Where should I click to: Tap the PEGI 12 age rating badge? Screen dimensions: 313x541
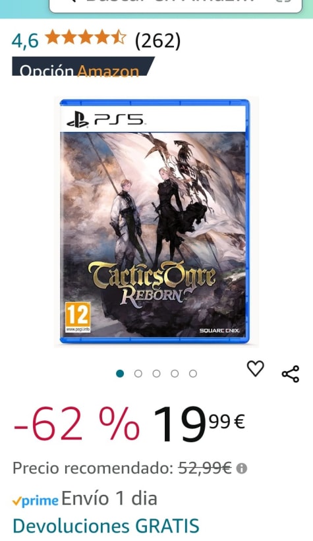pos(78,317)
